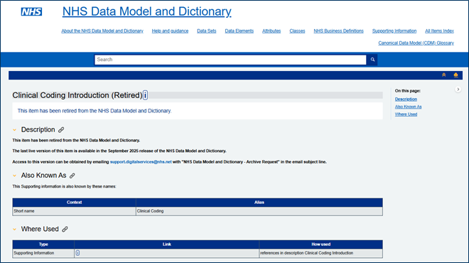Open Supporting Information link

point(394,31)
